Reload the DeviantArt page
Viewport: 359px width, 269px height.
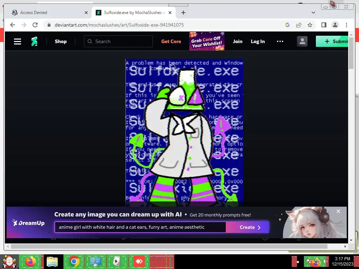[35, 25]
